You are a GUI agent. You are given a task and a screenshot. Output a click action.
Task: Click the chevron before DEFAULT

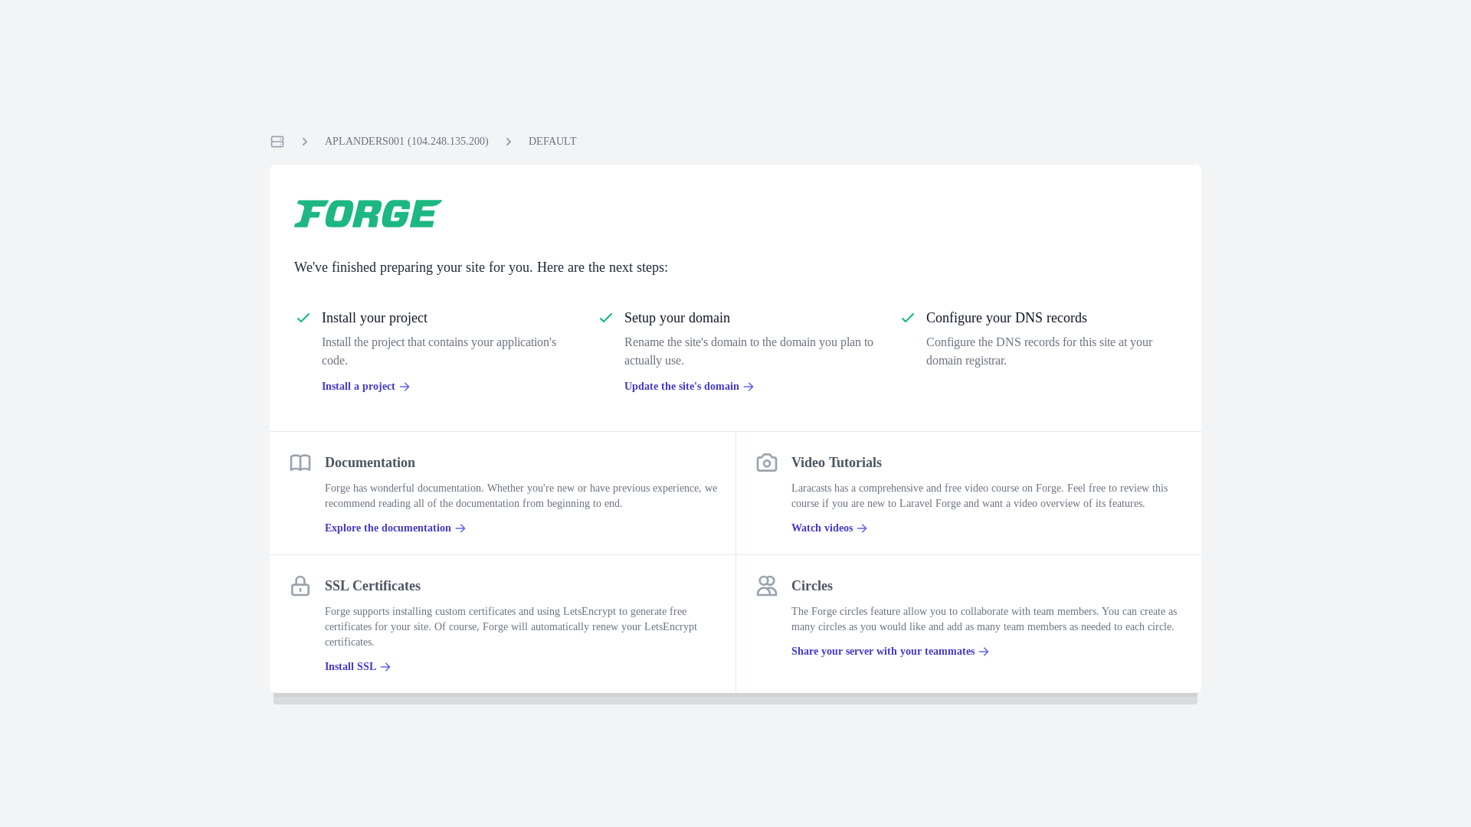click(509, 142)
